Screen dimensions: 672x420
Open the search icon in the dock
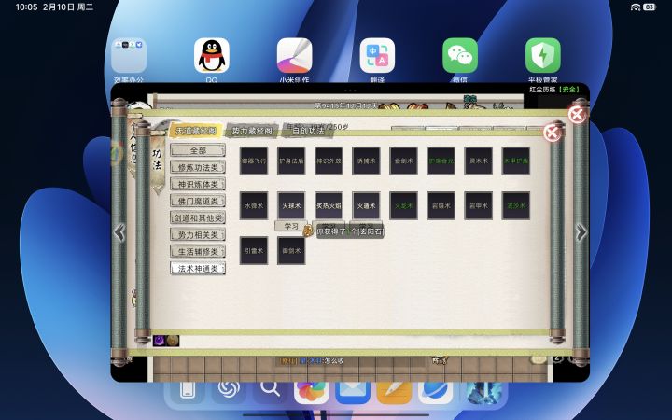tap(270, 391)
